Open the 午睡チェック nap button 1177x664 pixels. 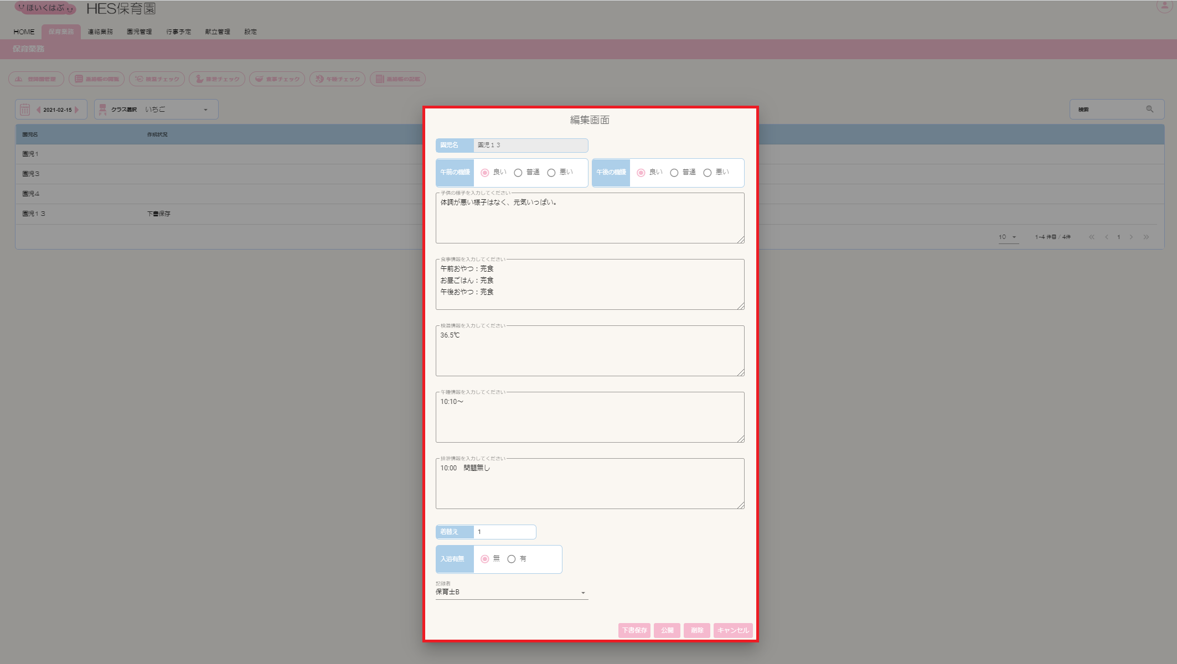(x=338, y=79)
